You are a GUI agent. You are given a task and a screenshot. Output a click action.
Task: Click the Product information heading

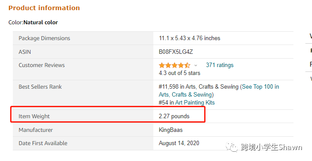[x=44, y=8]
